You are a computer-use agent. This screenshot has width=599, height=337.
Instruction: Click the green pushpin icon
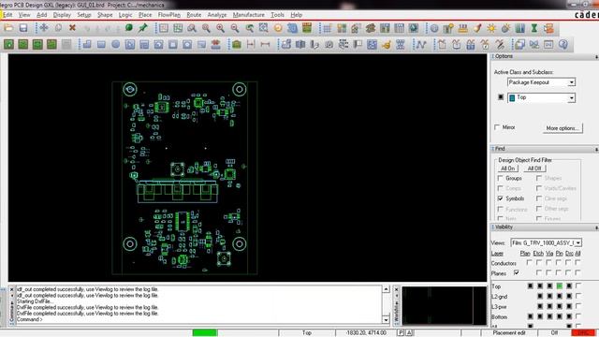[x=143, y=28]
